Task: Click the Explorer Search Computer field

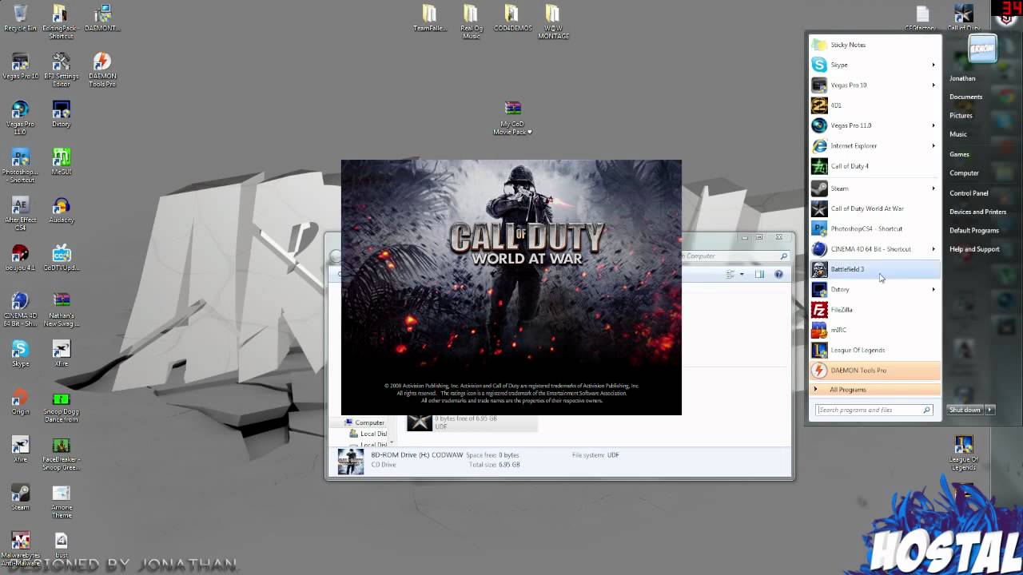Action: pyautogui.click(x=735, y=256)
